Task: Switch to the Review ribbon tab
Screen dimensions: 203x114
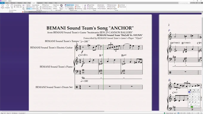Action: coord(51,3)
